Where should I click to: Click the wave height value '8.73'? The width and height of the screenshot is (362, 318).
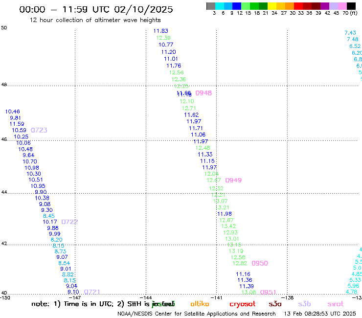coord(60,251)
